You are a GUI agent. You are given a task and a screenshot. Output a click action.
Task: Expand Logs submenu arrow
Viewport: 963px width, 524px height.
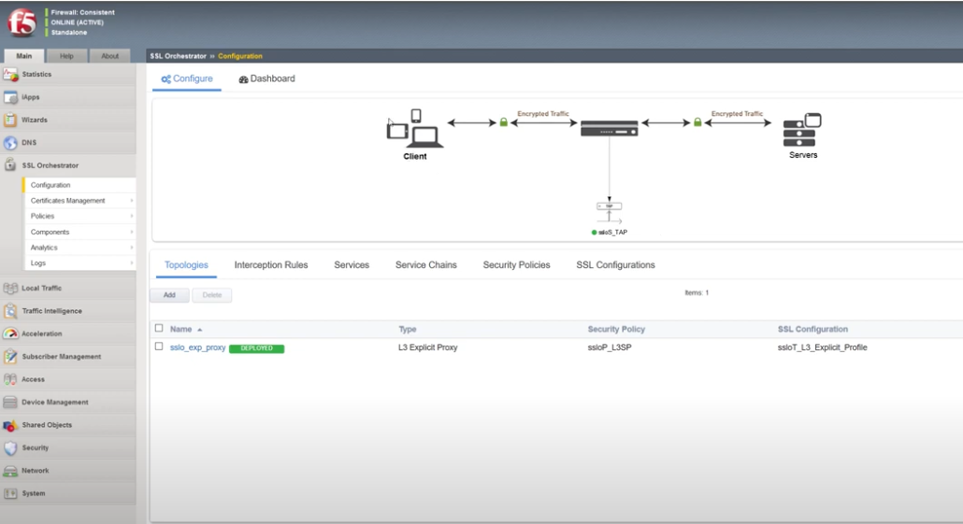(132, 262)
